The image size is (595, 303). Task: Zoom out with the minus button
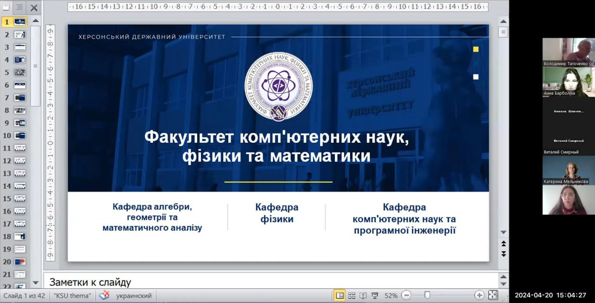[x=406, y=296]
